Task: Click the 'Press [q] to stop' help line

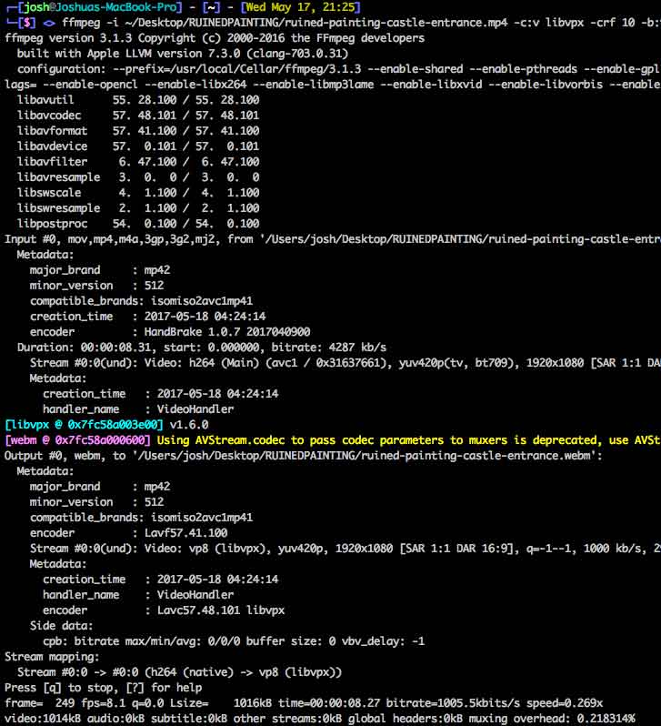Action: click(x=103, y=688)
